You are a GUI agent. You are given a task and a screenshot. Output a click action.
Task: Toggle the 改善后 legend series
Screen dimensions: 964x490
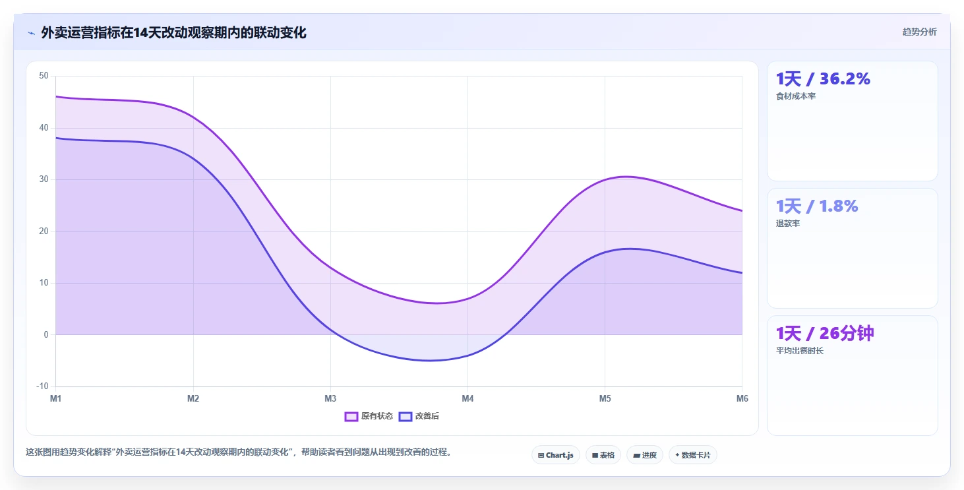pos(419,416)
